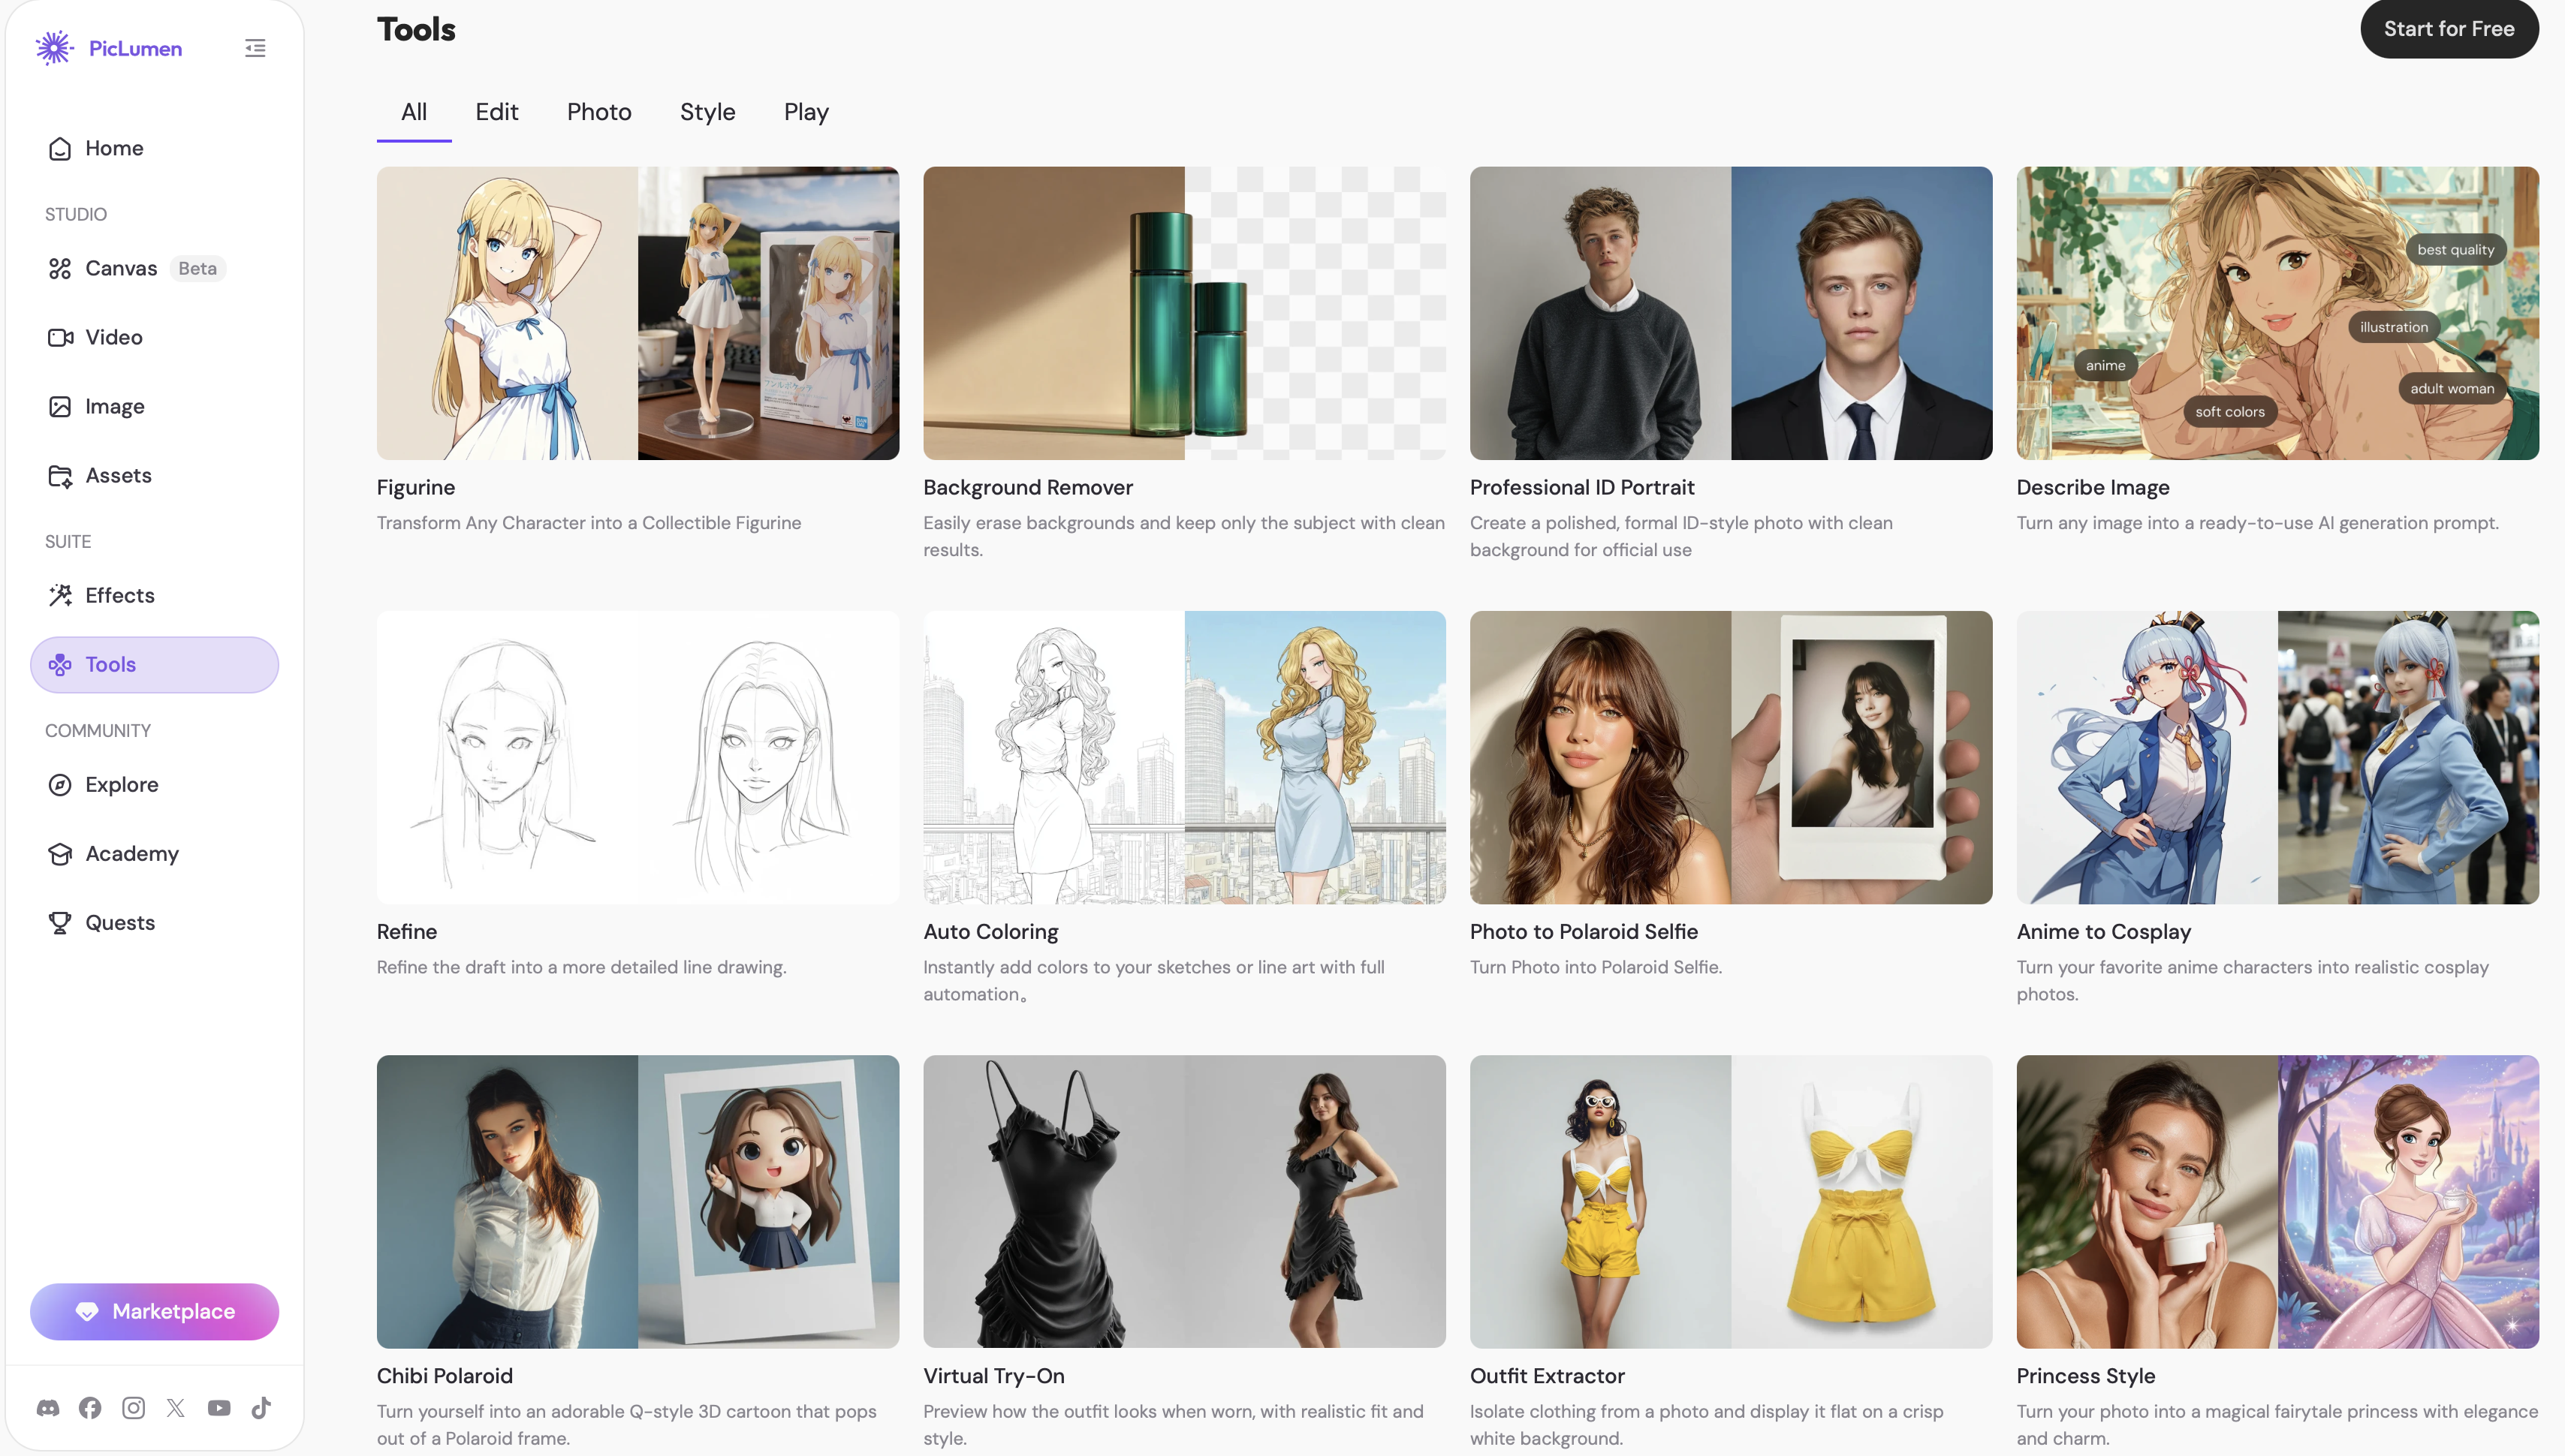Open the Professional ID Portrait thumbnail

pyautogui.click(x=1732, y=313)
